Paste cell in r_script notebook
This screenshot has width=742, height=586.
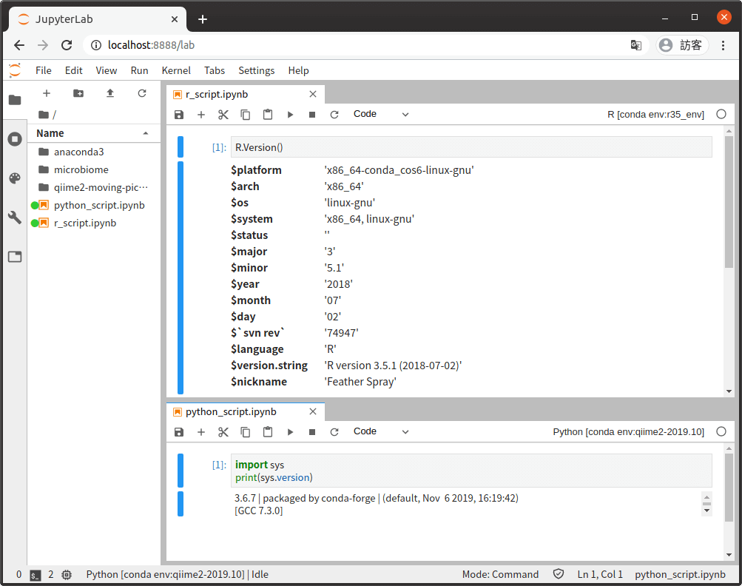pos(268,115)
